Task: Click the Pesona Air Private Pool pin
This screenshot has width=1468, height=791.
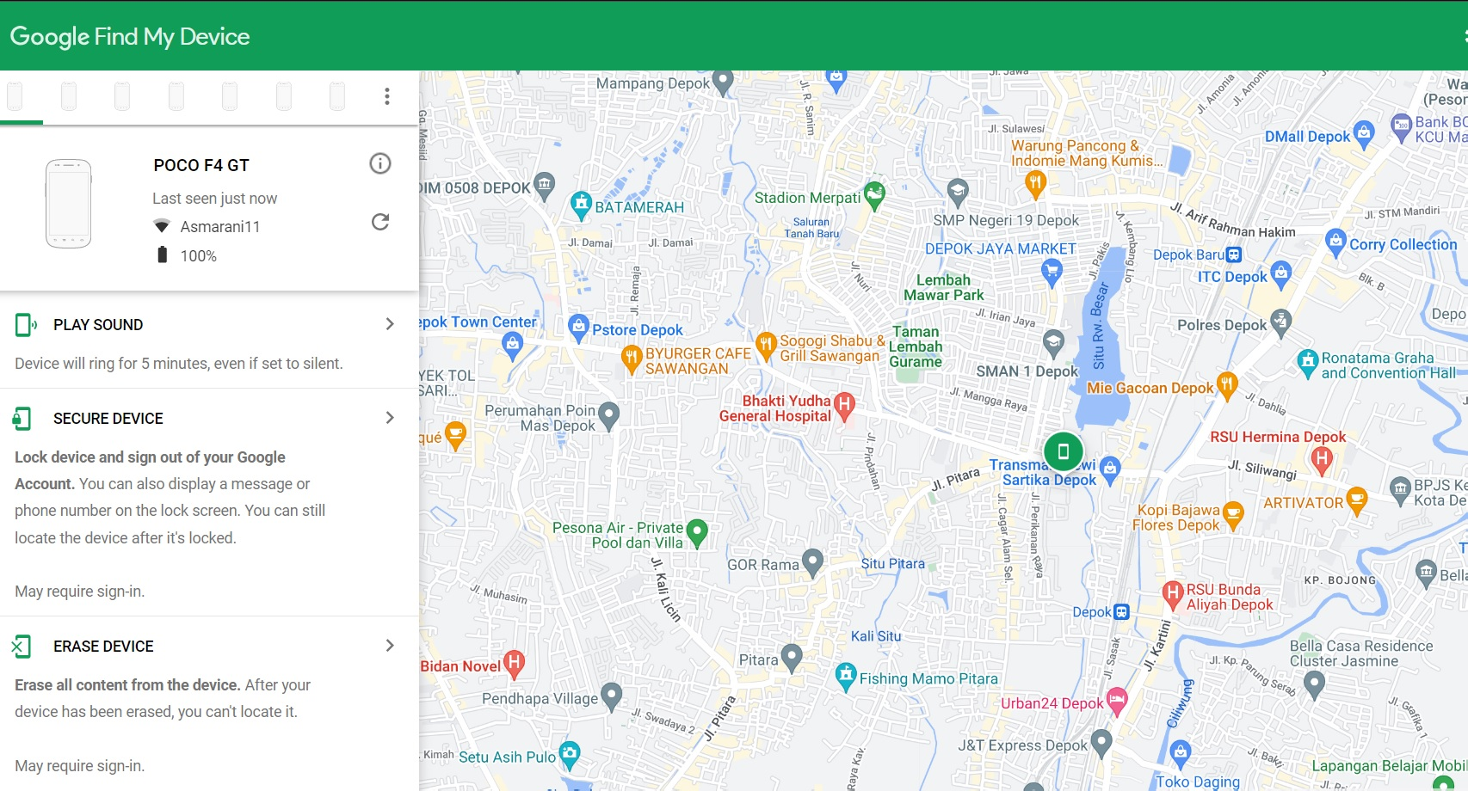Action: tap(698, 534)
